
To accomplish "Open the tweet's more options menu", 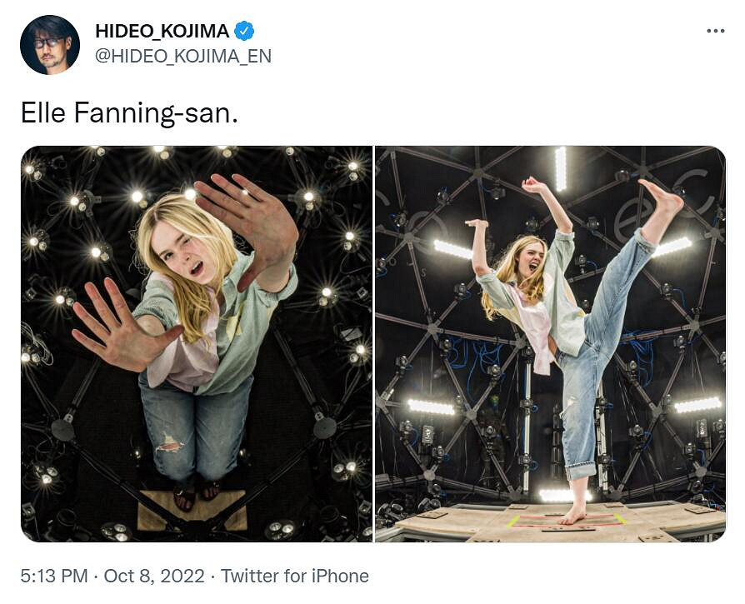I will [x=715, y=32].
